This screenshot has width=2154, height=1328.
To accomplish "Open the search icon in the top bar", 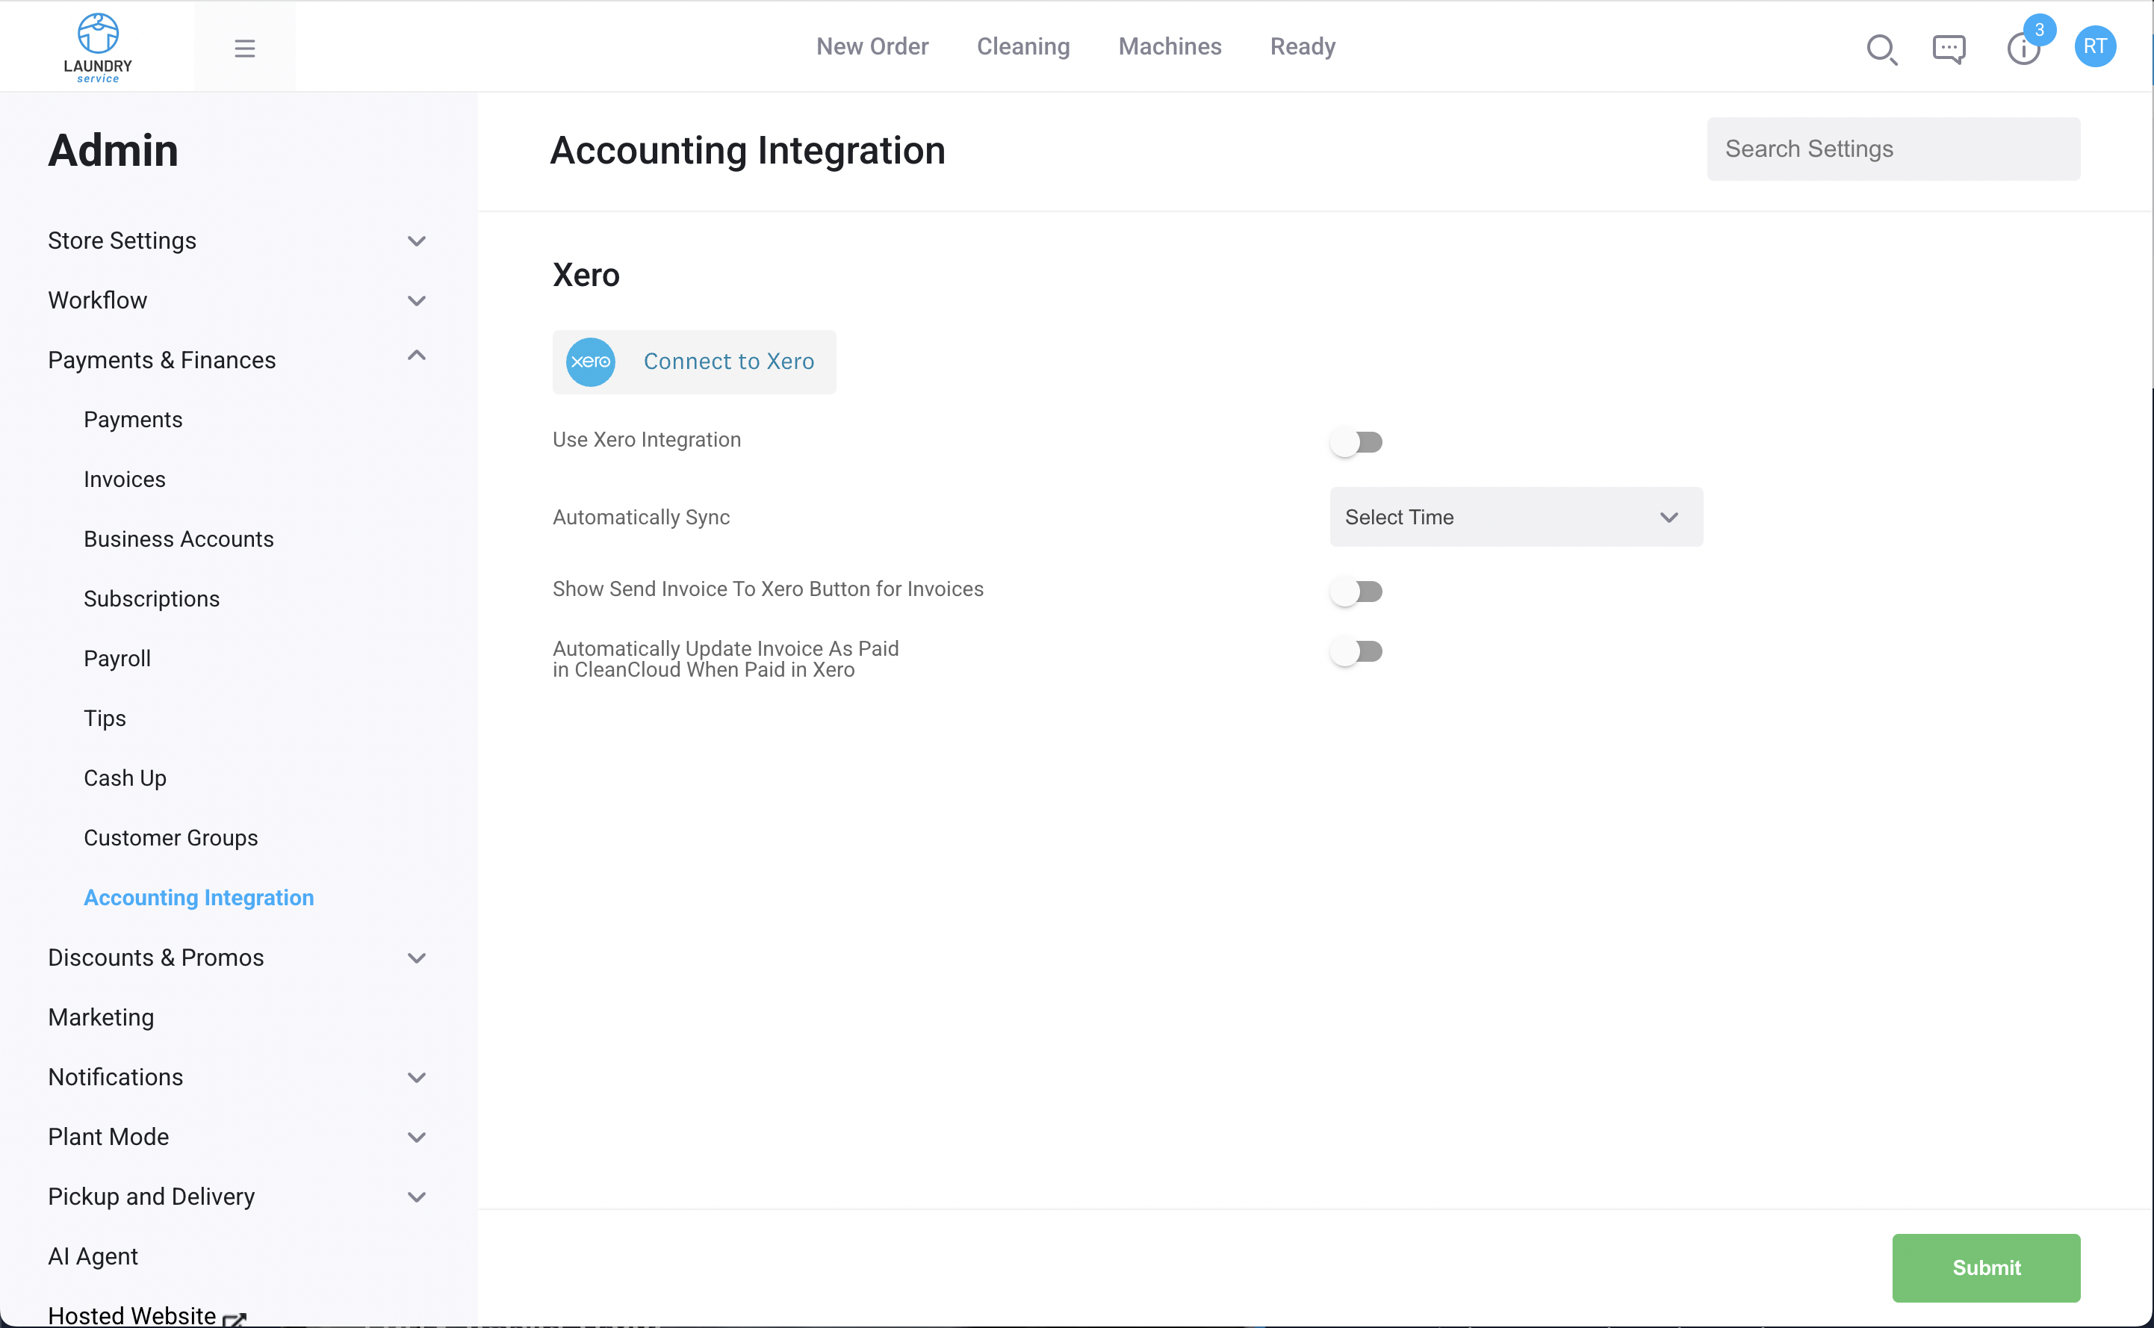I will (x=1881, y=49).
